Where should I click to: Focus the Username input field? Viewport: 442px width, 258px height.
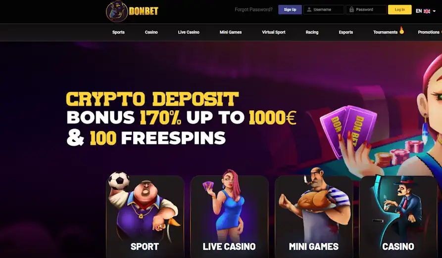(x=324, y=9)
